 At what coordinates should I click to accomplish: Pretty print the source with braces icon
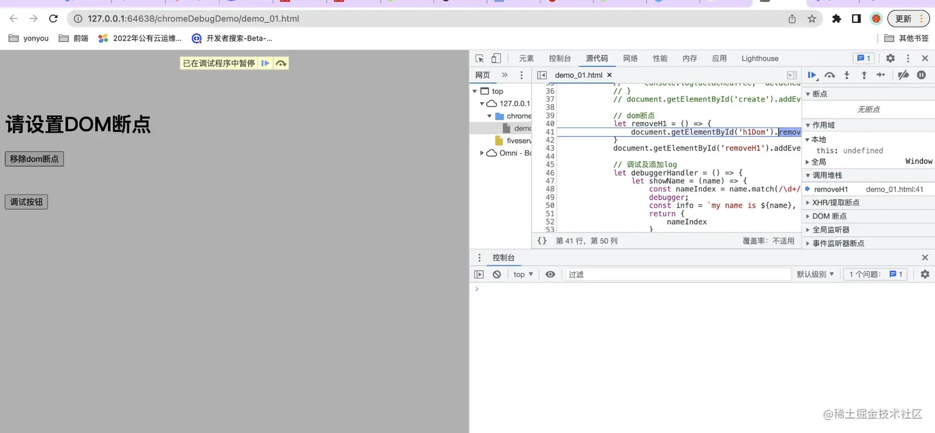tap(542, 241)
